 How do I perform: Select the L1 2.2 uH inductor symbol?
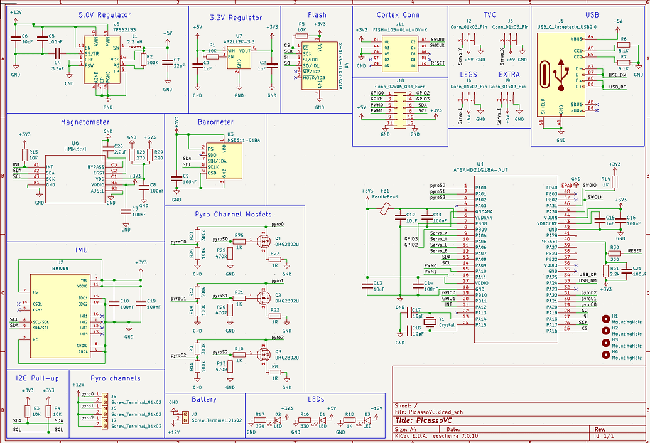[135, 48]
